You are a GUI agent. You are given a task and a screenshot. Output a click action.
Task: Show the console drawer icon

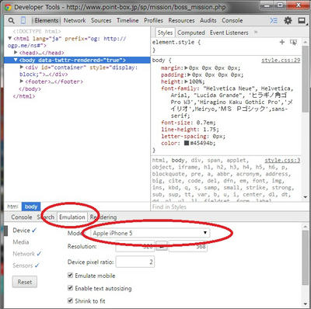point(274,20)
